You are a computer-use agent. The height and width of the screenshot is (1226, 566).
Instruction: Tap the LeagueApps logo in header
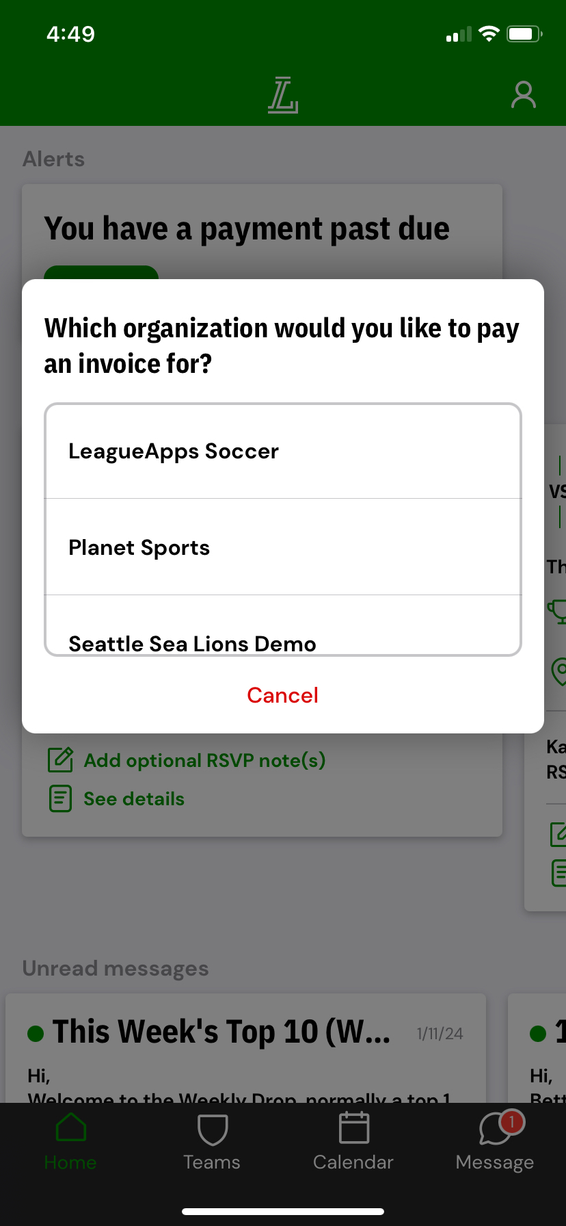[x=282, y=95]
